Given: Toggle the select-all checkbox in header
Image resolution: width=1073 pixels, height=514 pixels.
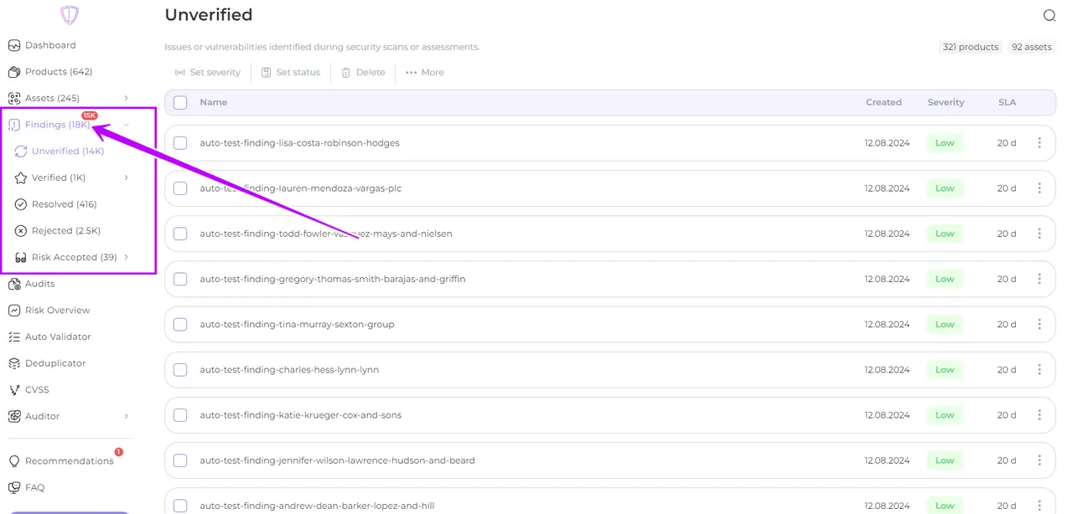Looking at the screenshot, I should 180,102.
